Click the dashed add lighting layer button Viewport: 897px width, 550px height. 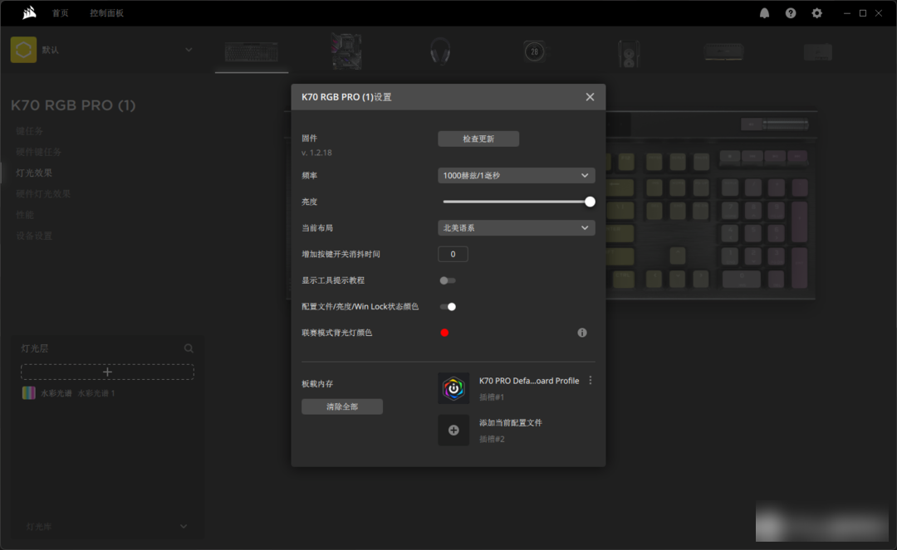[x=107, y=372]
